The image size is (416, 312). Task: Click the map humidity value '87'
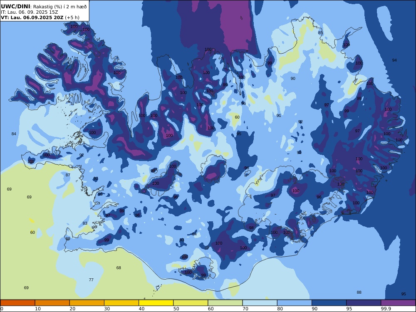click(x=68, y=175)
